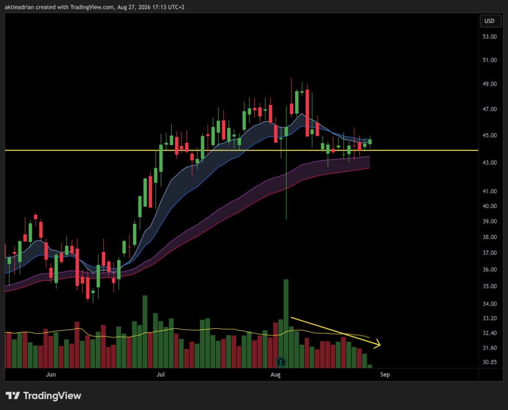Select the 32.40 volume scale label
Screen dimensions: 508x410
pos(490,333)
